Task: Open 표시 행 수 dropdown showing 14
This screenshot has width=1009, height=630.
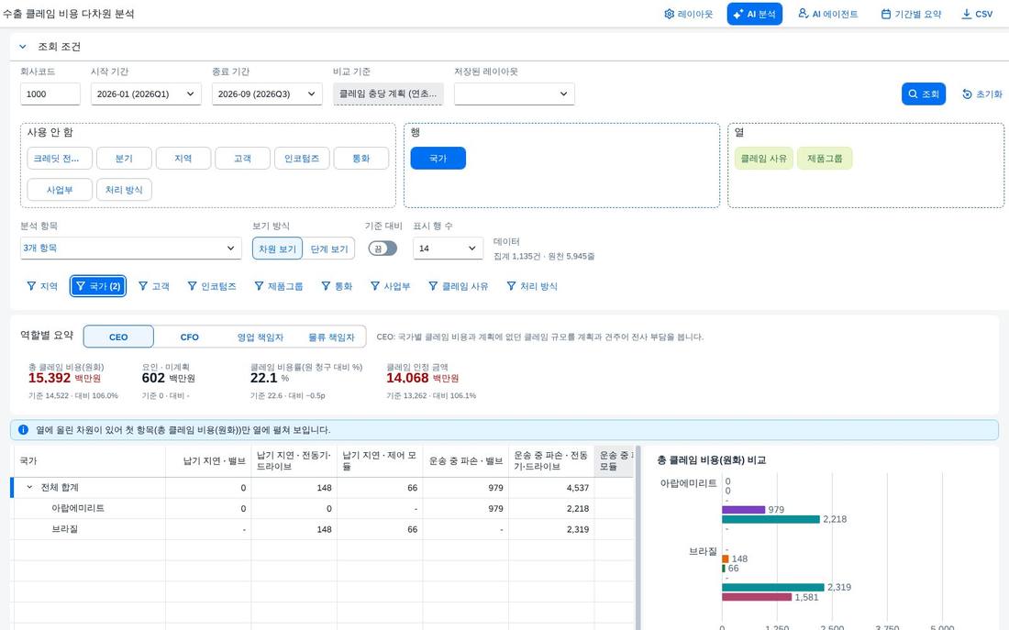Action: click(x=448, y=249)
